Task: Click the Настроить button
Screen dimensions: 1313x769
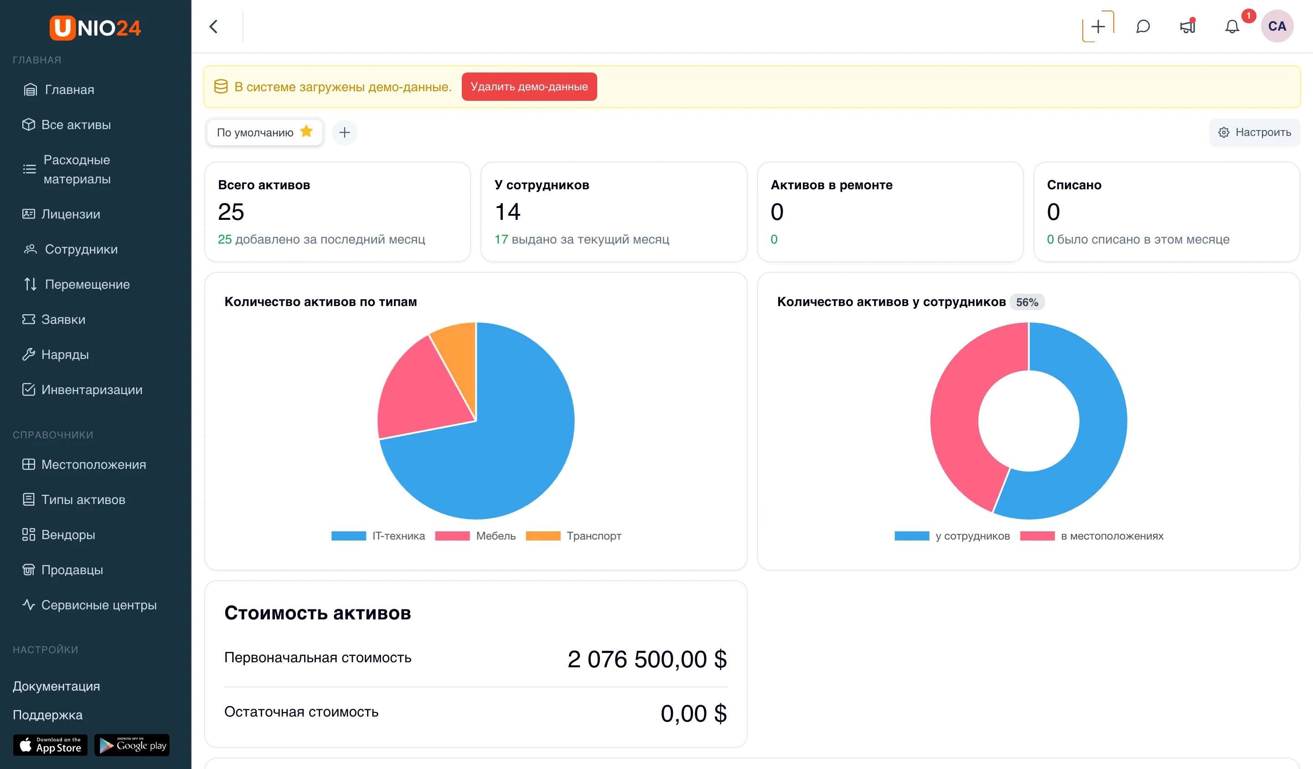Action: pyautogui.click(x=1254, y=132)
